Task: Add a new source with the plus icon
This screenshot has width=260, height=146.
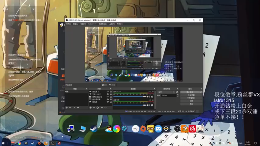Action: pyautogui.click(x=91, y=108)
